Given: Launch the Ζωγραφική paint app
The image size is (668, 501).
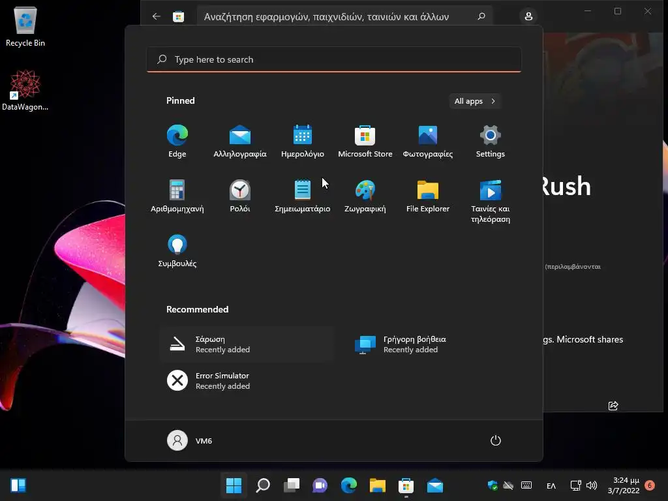Looking at the screenshot, I should click(365, 196).
